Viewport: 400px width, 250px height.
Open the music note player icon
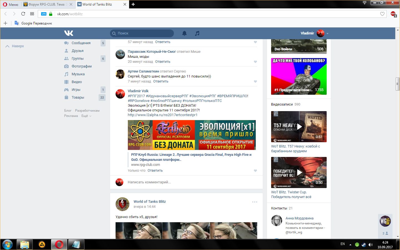[197, 33]
